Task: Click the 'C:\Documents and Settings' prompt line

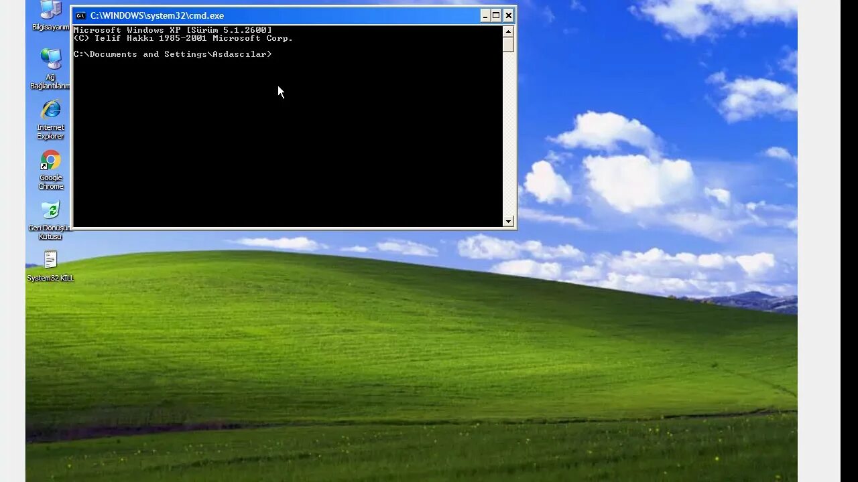Action: [173, 54]
